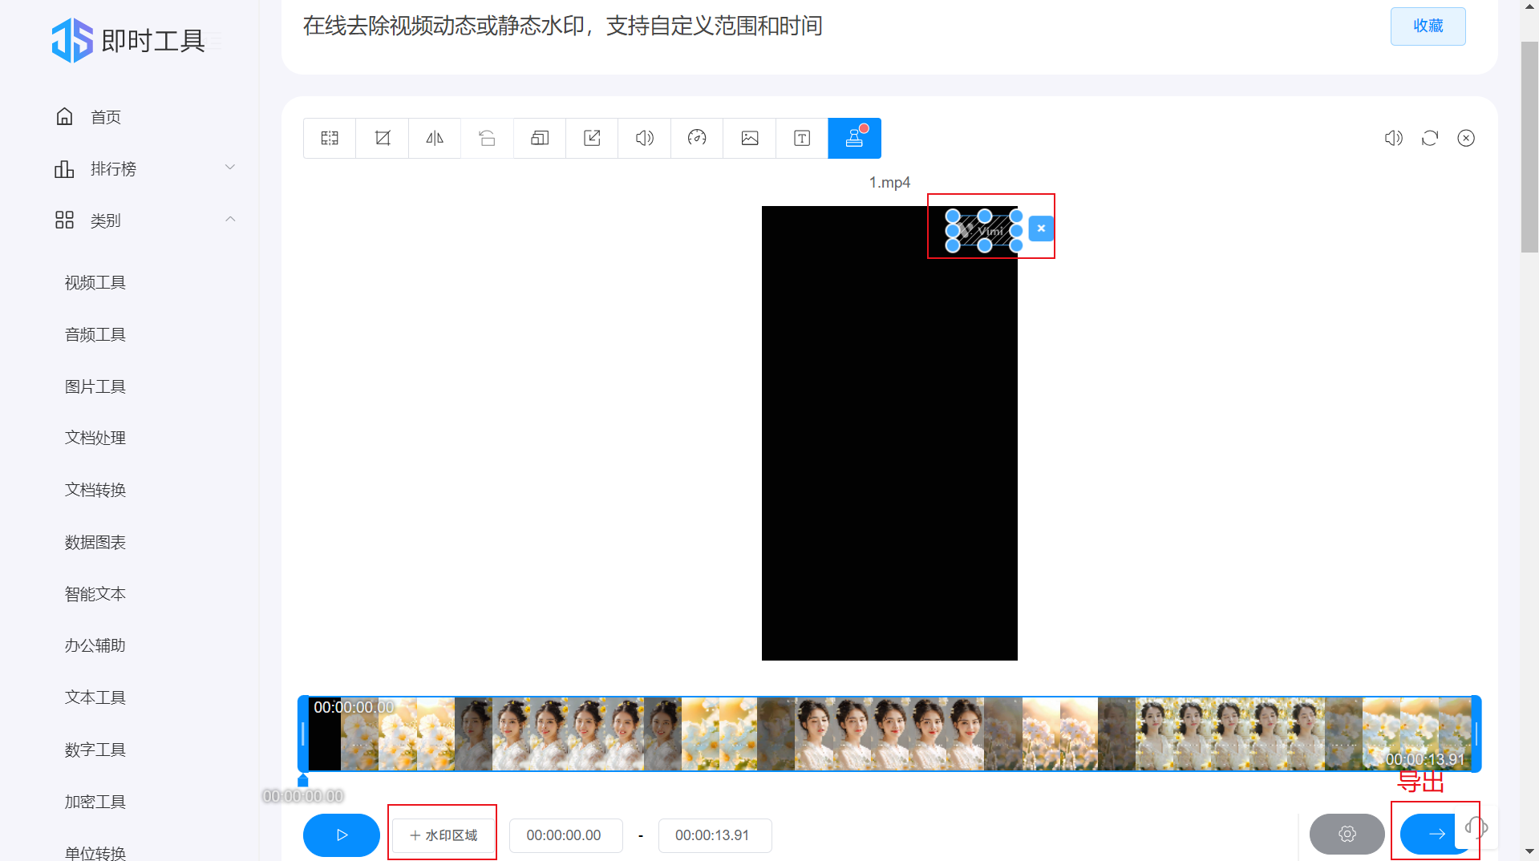Select the rotate tool icon

pos(487,138)
